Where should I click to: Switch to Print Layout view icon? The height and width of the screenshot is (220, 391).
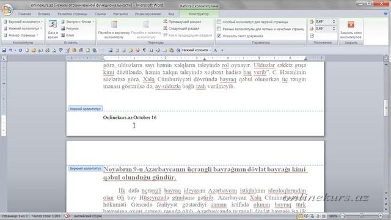click(x=301, y=216)
